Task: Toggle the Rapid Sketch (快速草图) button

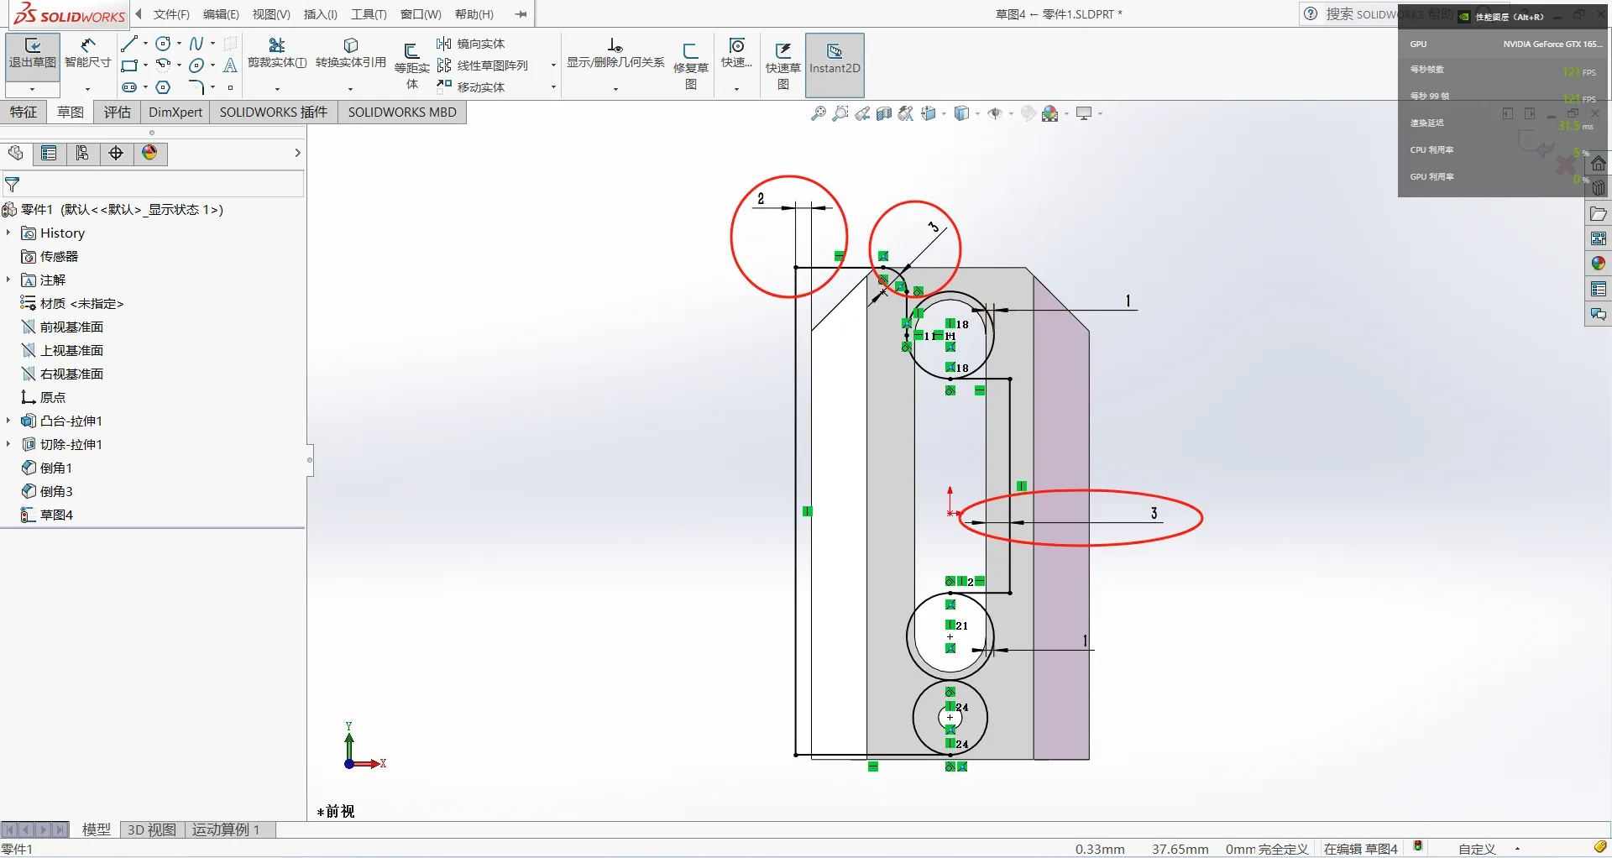Action: click(782, 65)
